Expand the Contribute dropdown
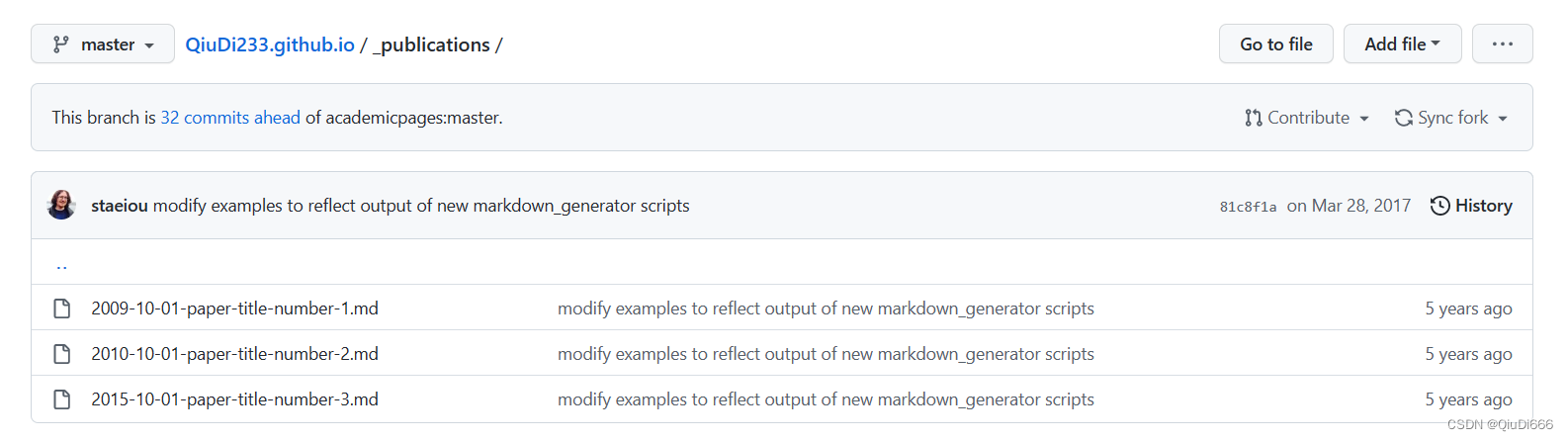Screen dimensions: 1568x441 (1307, 118)
